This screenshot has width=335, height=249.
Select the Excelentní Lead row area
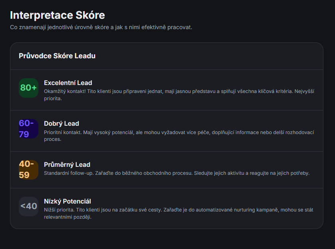click(167, 89)
